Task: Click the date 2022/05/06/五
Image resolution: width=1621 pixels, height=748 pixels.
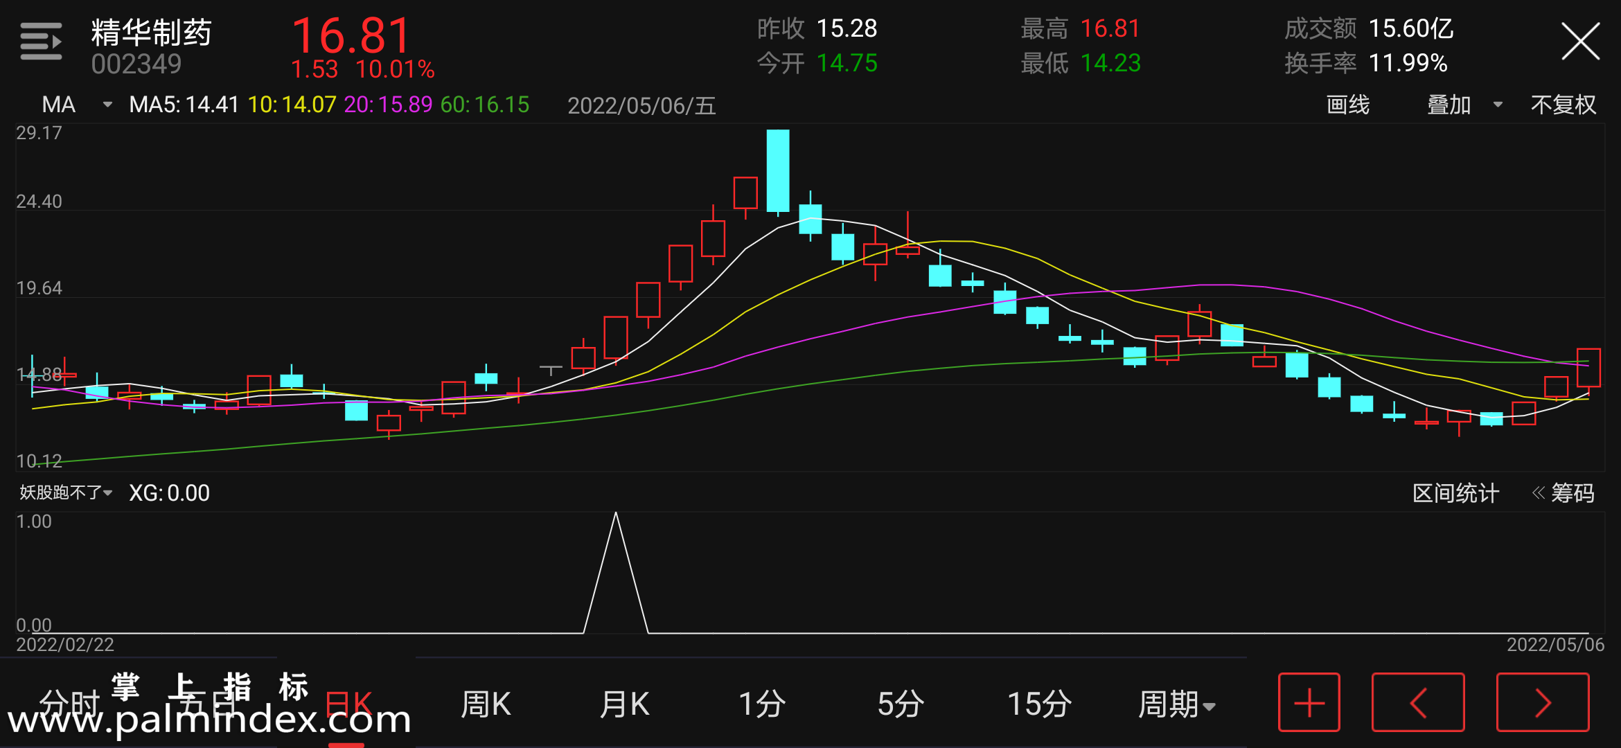Action: (641, 105)
